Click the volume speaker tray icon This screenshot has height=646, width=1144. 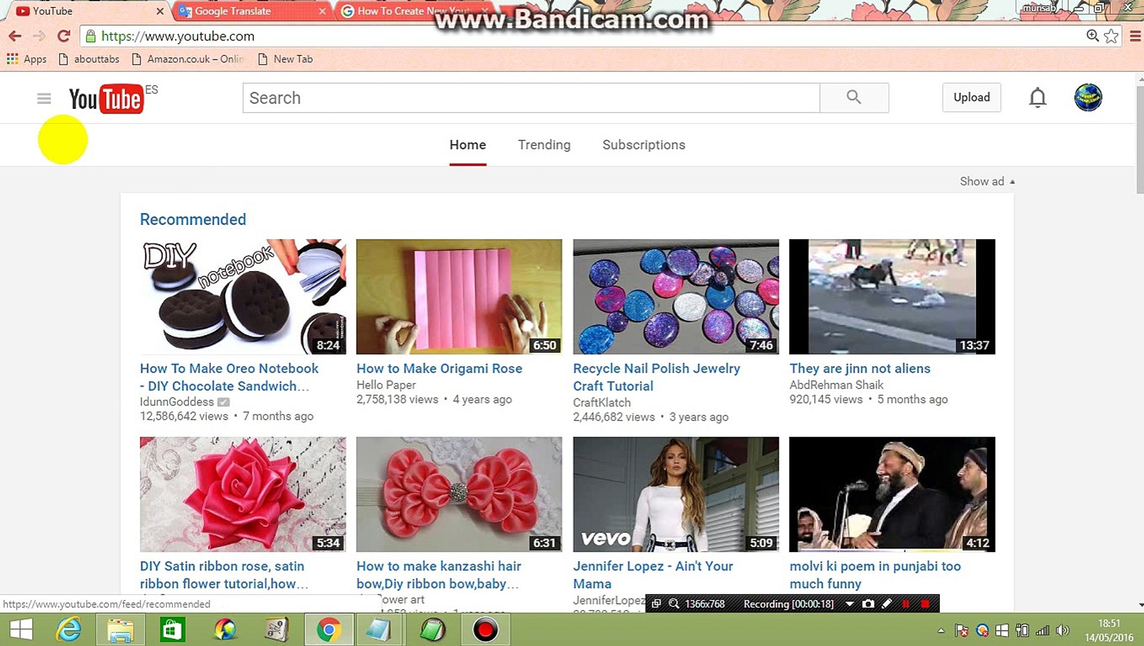click(x=1063, y=630)
